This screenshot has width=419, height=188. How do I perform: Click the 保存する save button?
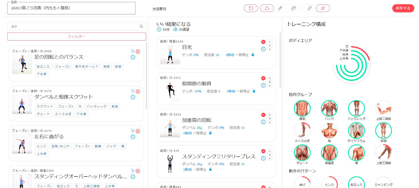(x=403, y=8)
